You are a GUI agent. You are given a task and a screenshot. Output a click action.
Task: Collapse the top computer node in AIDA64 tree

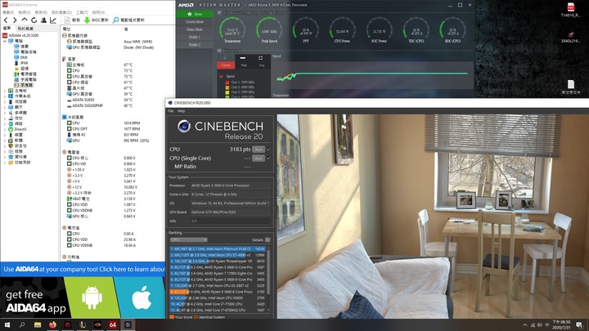coord(5,41)
